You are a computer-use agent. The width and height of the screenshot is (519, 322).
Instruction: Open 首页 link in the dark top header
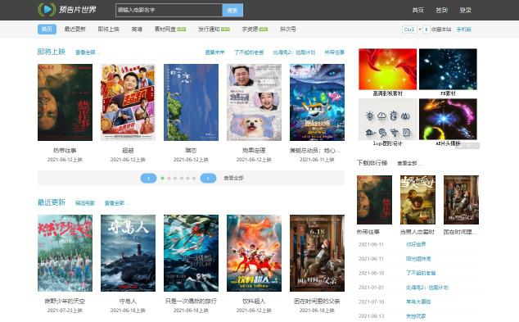pos(417,11)
